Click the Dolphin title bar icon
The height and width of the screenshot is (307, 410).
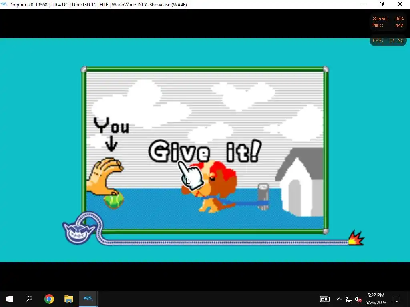click(4, 4)
